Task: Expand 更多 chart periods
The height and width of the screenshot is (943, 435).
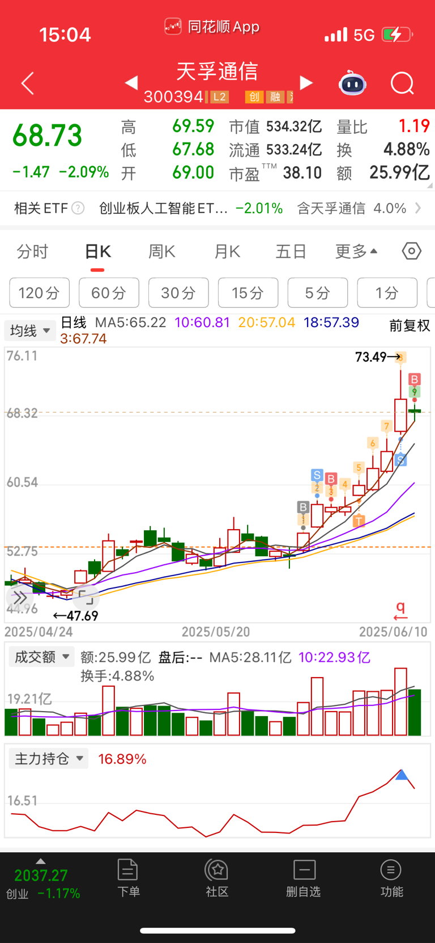Action: tap(356, 251)
